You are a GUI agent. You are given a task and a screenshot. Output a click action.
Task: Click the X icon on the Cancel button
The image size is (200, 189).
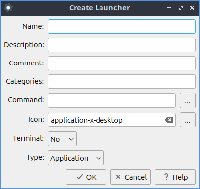[118, 177]
